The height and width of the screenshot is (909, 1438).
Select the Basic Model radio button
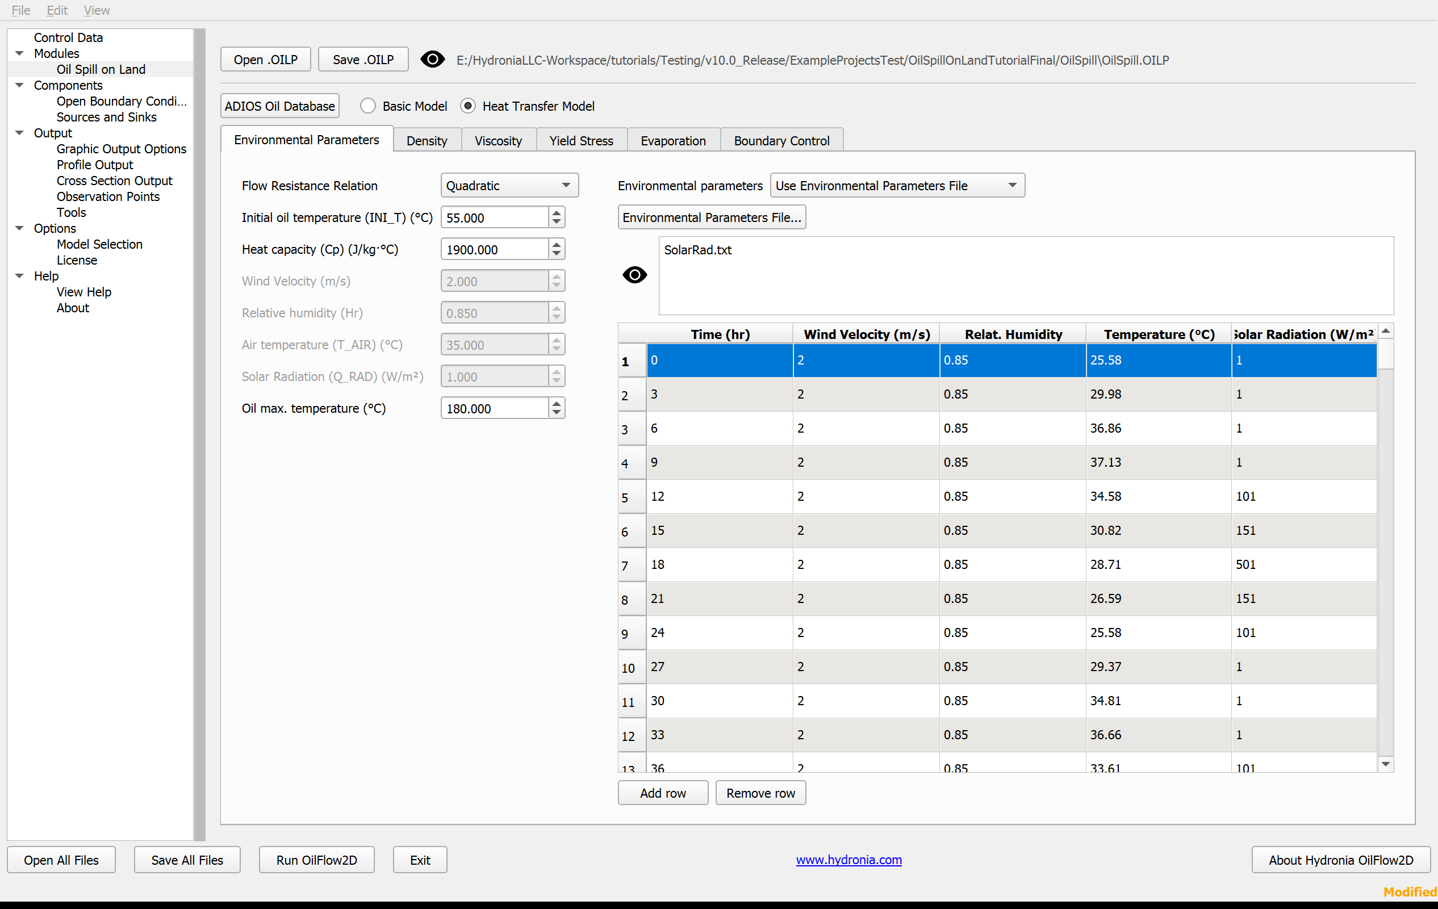(x=368, y=106)
